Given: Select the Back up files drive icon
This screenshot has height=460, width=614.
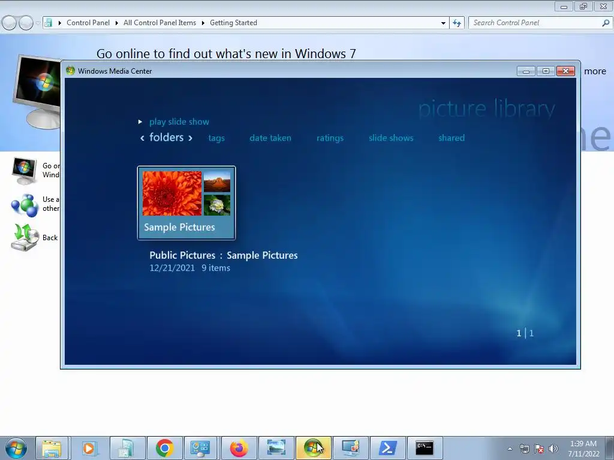Looking at the screenshot, I should click(x=25, y=237).
